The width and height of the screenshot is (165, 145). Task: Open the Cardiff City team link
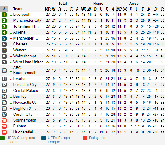coord(23,114)
